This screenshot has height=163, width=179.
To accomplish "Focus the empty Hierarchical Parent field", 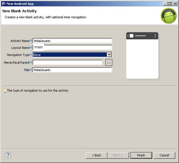I will click(x=68, y=62).
